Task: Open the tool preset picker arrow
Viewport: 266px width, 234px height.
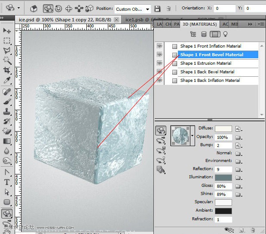Action: [x=18, y=8]
